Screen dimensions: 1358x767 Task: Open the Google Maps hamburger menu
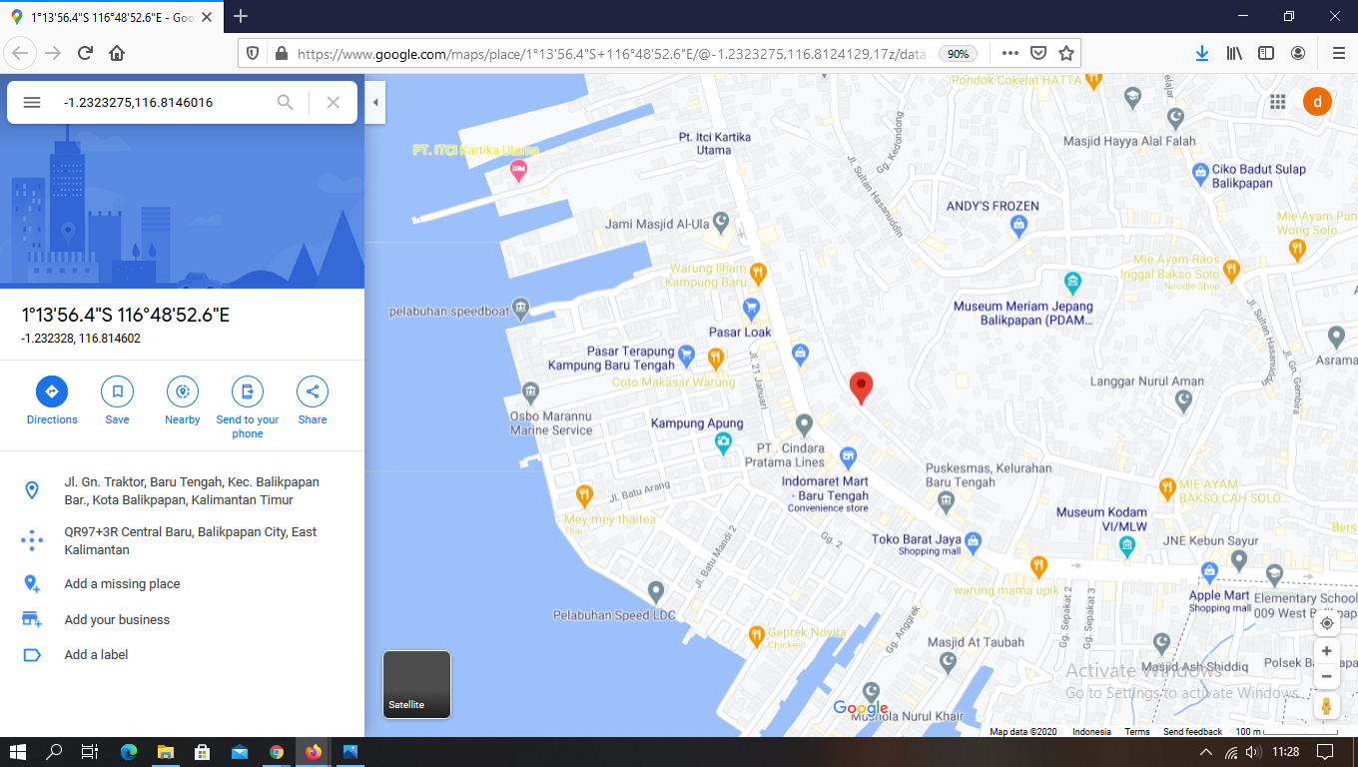coord(32,102)
